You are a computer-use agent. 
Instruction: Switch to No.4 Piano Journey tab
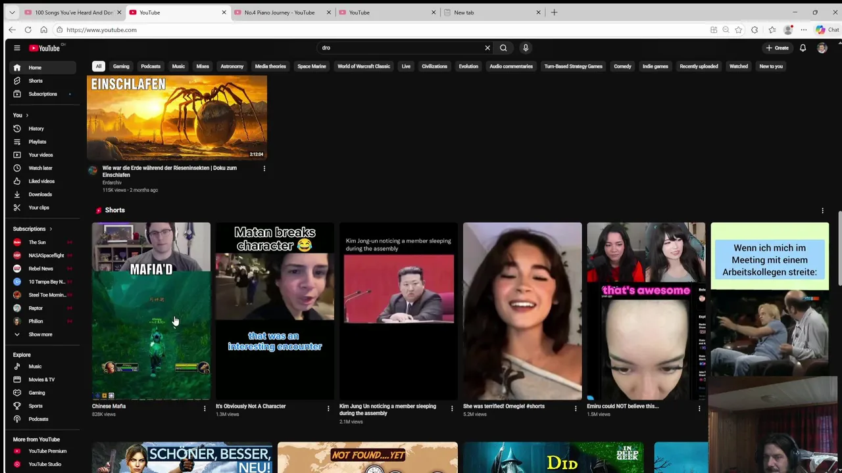pyautogui.click(x=282, y=12)
